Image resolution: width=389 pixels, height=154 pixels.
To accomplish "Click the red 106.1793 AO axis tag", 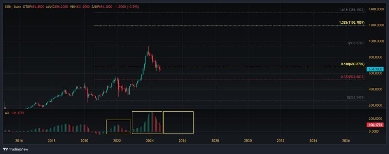I will click(375, 125).
